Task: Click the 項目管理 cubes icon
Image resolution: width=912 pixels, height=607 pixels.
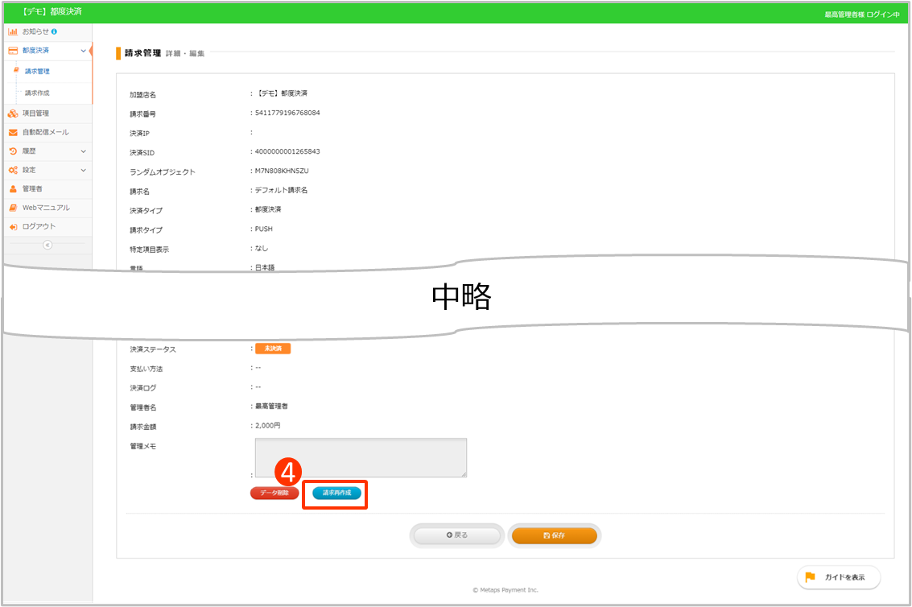Action: point(13,114)
